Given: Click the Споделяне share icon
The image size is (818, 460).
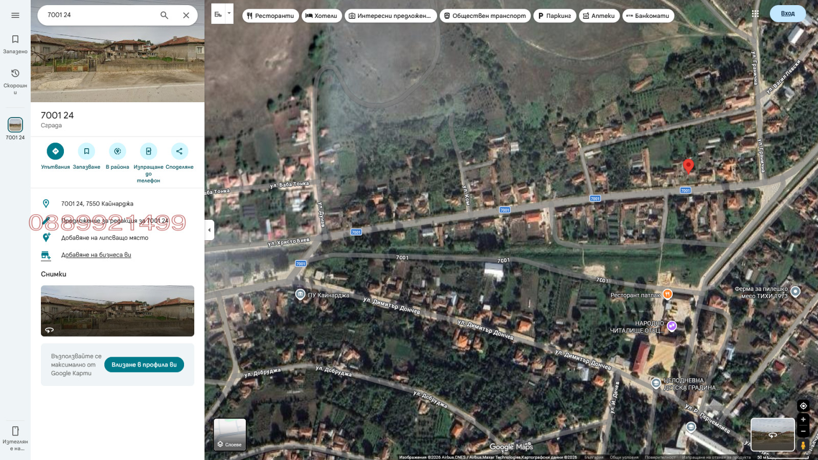Looking at the screenshot, I should pos(179,151).
